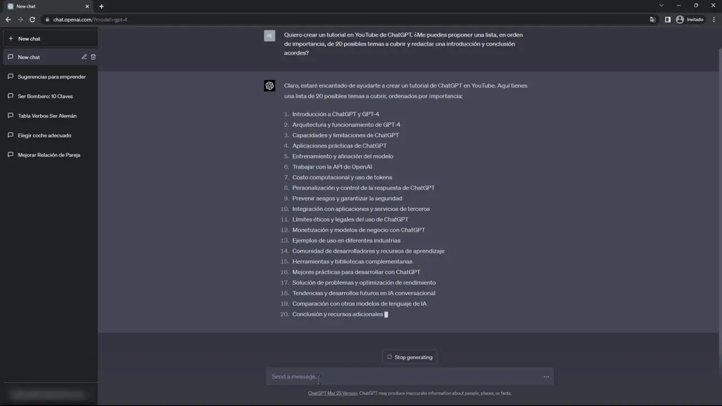Click the disclaimer text about inaccurate information
The width and height of the screenshot is (722, 406).
pyautogui.click(x=435, y=393)
